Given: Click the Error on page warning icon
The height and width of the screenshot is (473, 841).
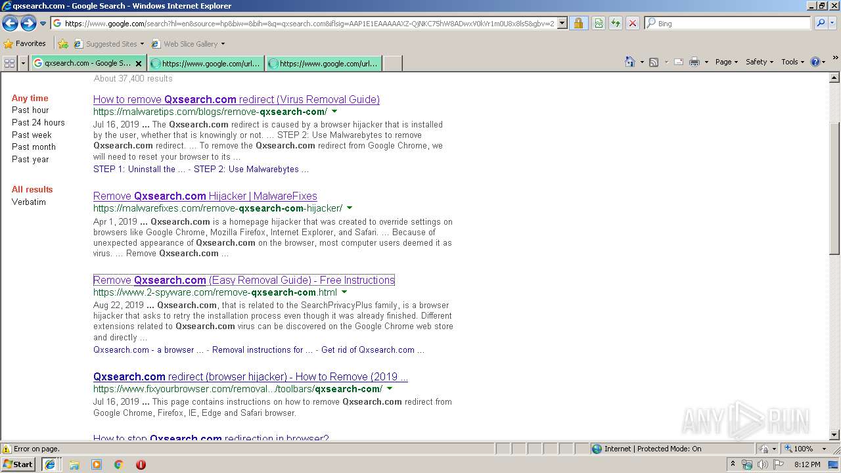Looking at the screenshot, I should (7, 449).
